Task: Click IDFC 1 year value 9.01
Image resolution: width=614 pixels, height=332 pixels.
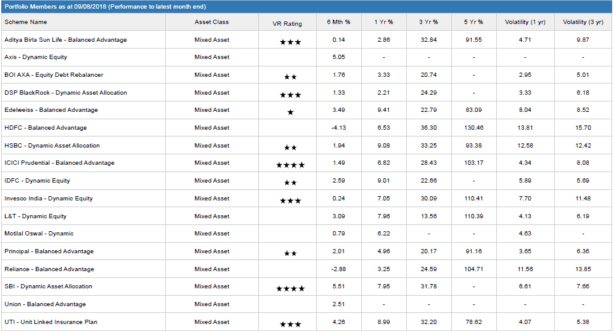Action: tap(383, 181)
